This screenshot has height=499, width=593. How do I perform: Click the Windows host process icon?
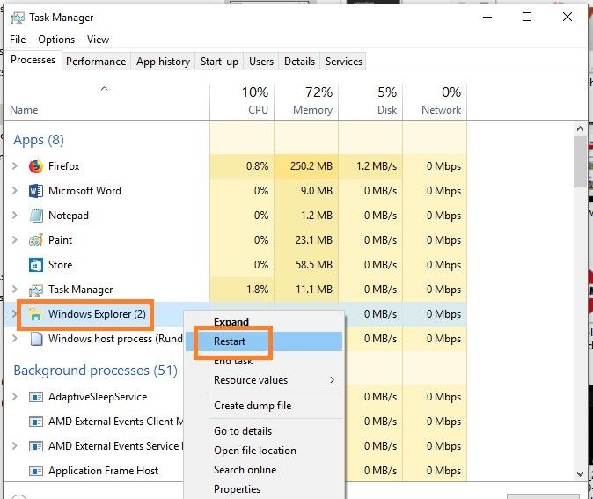click(36, 339)
